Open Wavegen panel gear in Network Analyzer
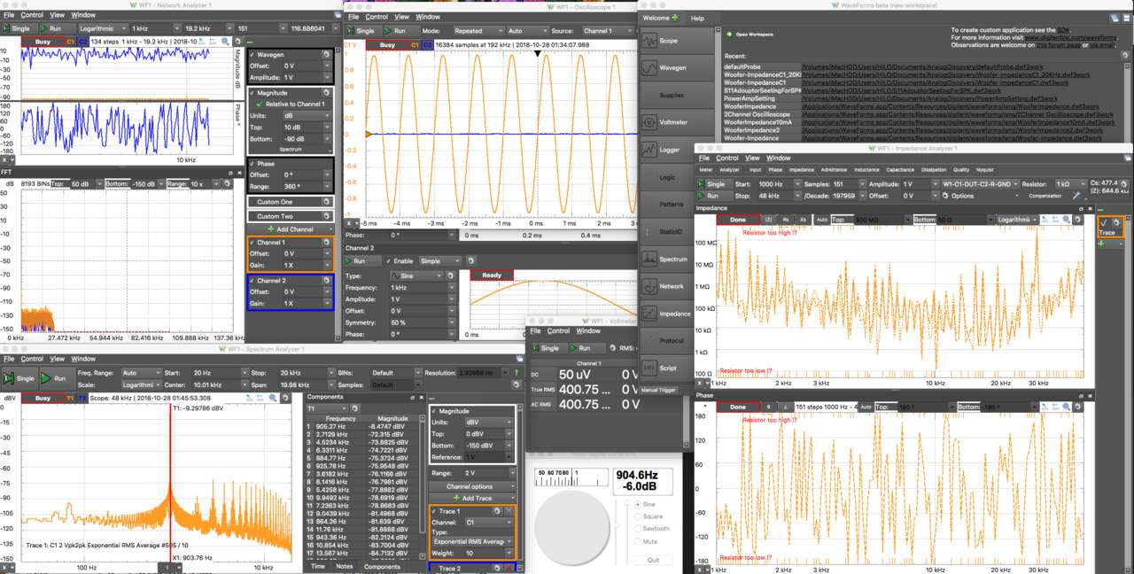 [x=327, y=54]
